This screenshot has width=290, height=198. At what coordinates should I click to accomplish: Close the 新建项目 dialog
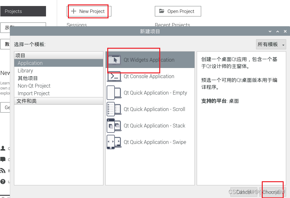(285, 31)
